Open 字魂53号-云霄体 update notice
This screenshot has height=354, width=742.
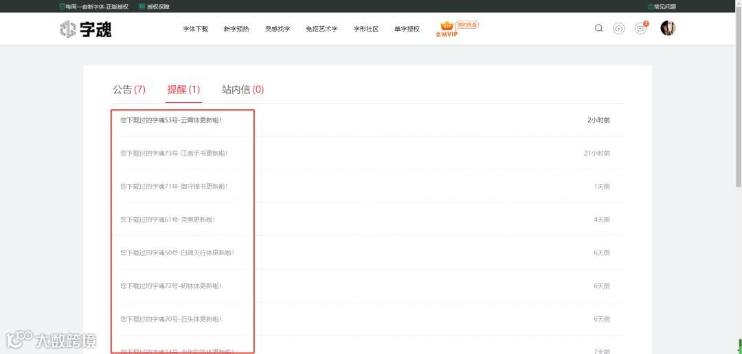(x=171, y=120)
